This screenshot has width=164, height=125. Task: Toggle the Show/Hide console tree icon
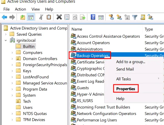tap(31, 17)
